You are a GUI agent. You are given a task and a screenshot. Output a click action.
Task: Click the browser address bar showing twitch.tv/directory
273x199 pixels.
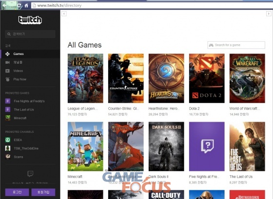(152, 5)
